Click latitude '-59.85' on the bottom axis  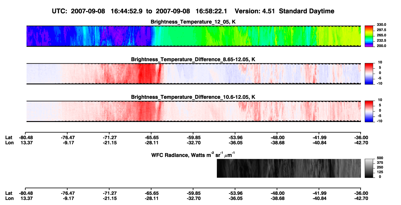tap(193, 193)
